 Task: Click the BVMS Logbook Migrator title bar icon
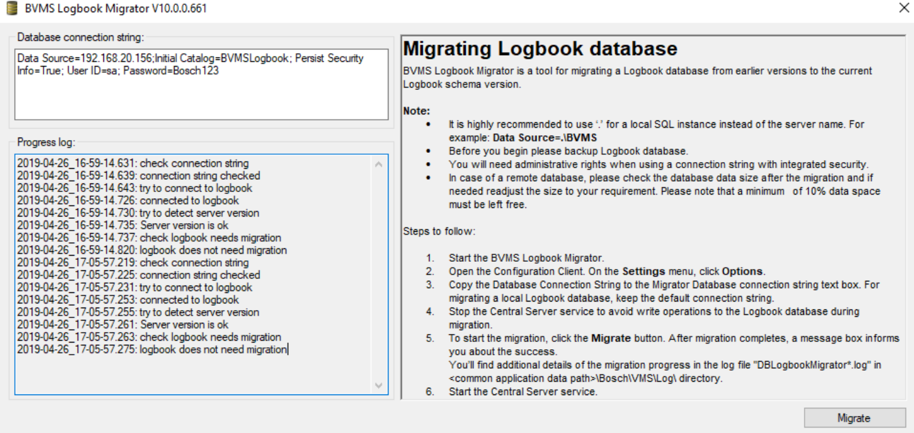(12, 9)
